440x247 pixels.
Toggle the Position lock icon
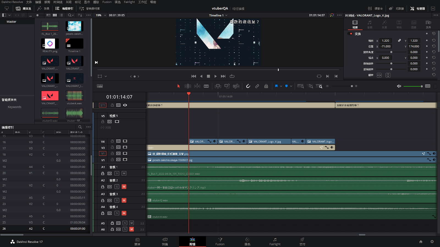[266, 86]
